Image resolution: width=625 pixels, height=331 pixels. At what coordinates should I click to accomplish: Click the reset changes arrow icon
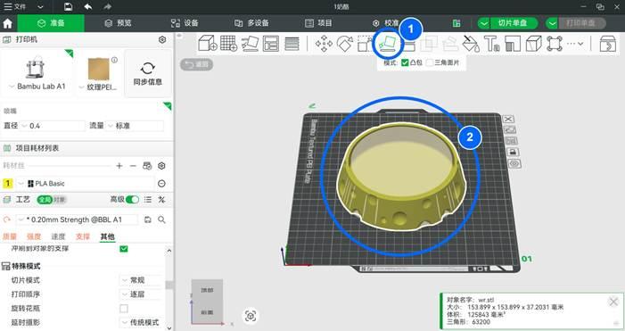(x=7, y=219)
